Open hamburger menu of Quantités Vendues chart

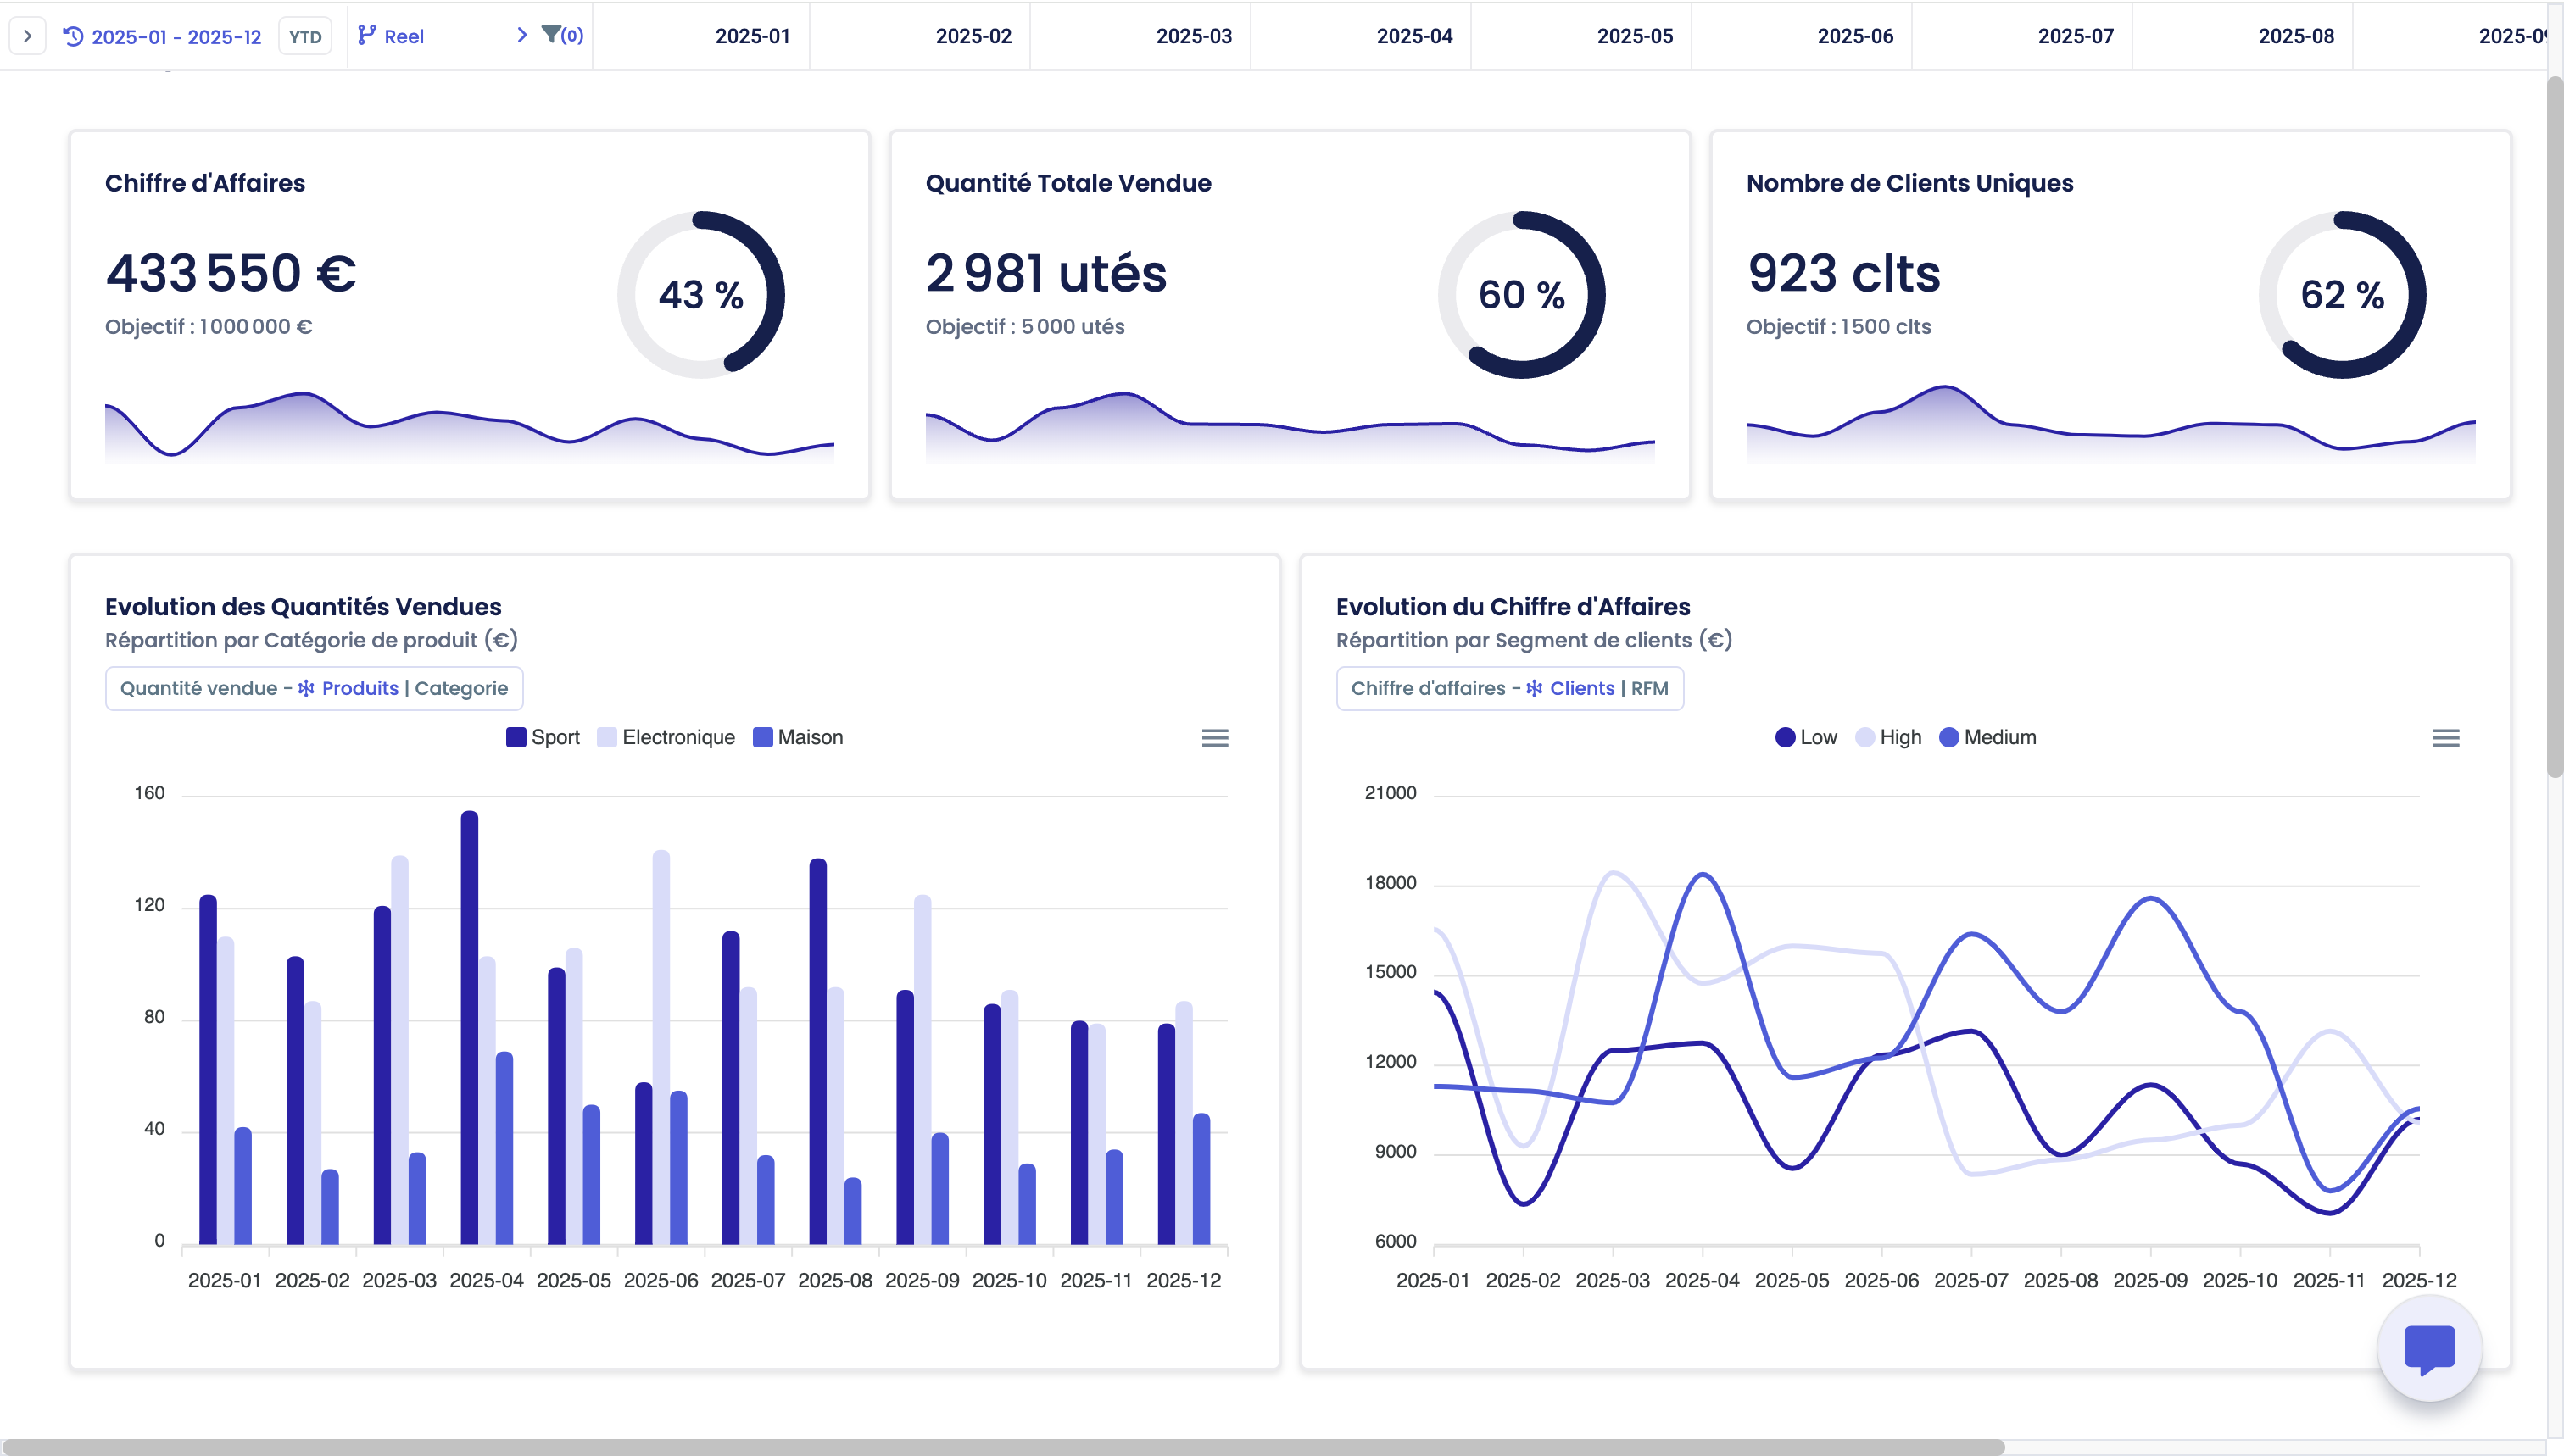1214,738
